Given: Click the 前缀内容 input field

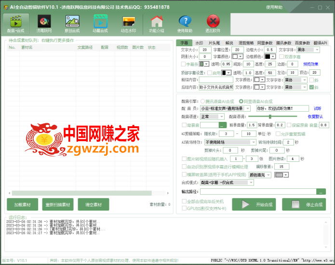Looking at the screenshot, I should 216,80.
